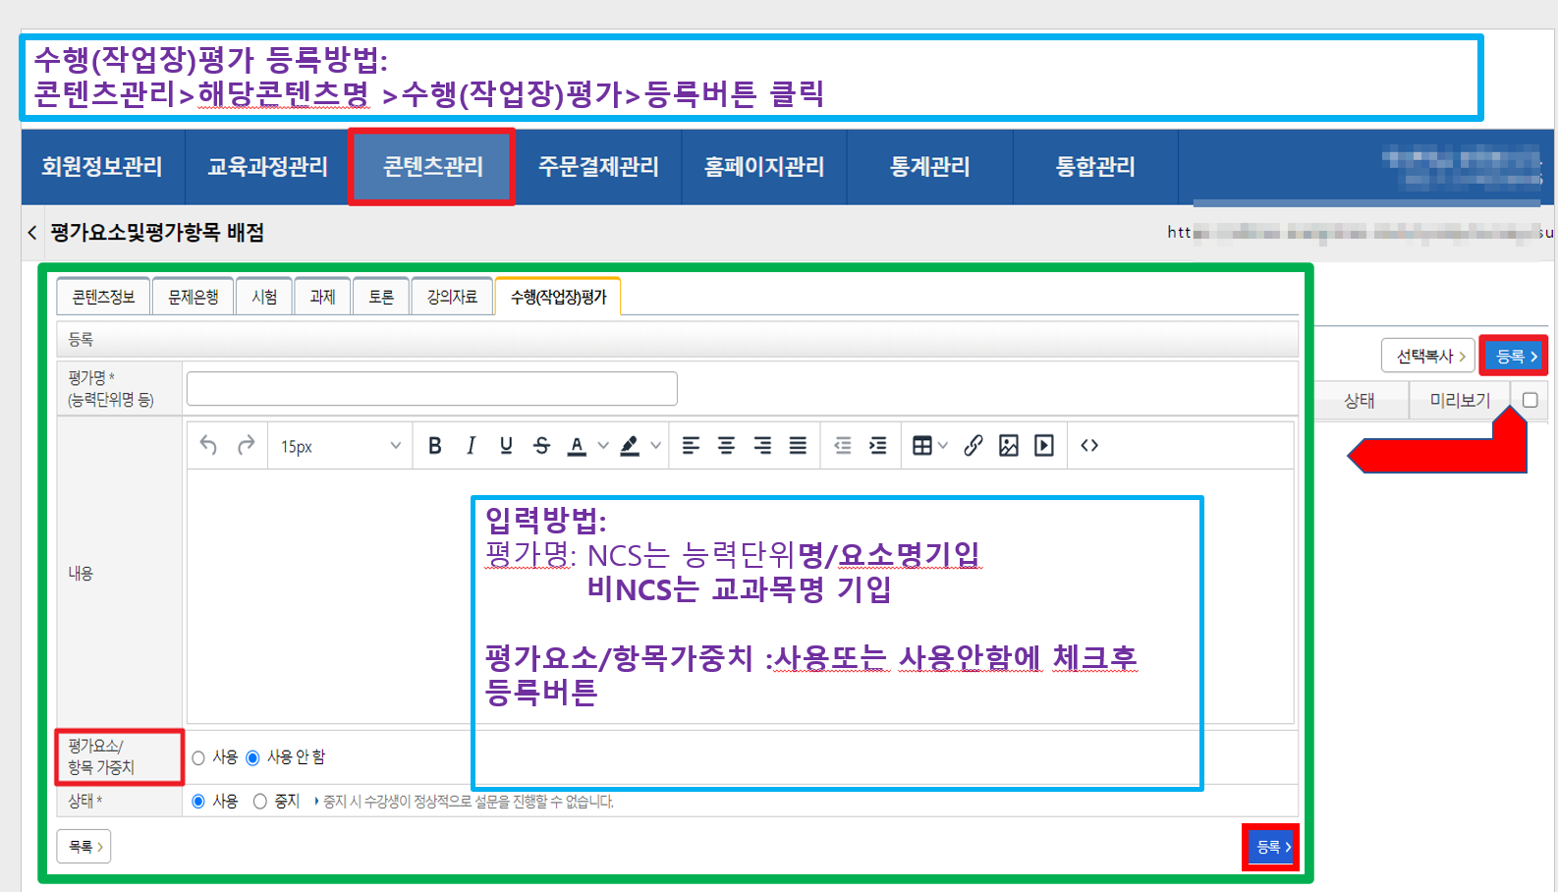The image size is (1558, 892).
Task: Center align the editor text
Action: 726,446
